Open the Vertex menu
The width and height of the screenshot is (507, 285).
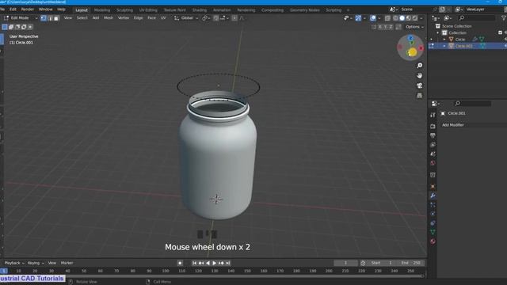tap(124, 18)
